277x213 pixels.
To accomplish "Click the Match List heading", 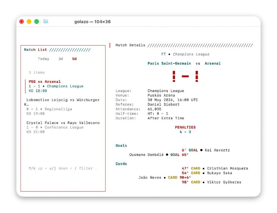I will (x=36, y=49).
